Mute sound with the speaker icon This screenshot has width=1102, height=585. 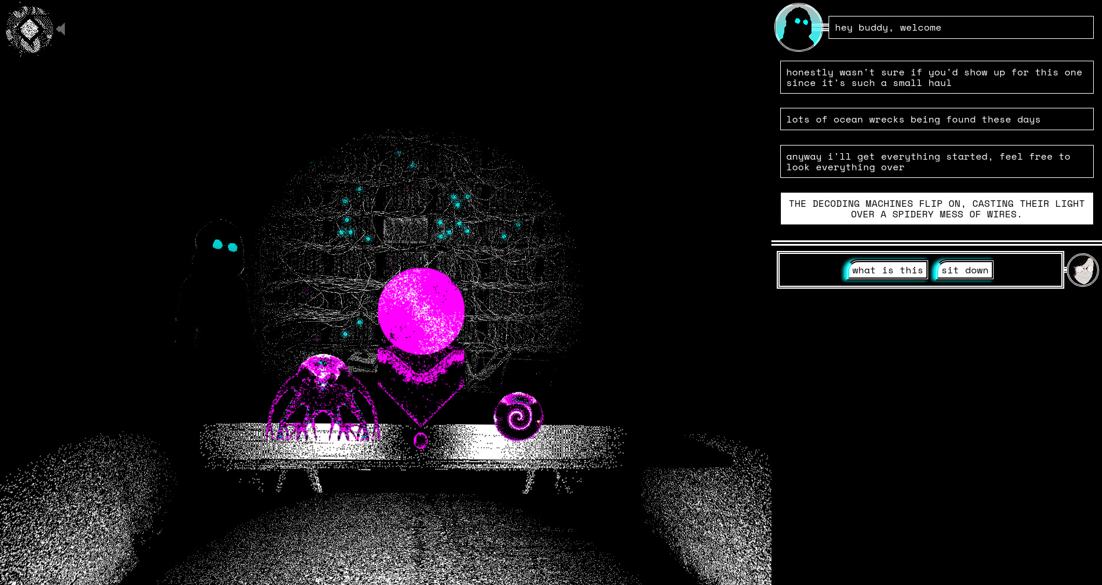(x=61, y=29)
